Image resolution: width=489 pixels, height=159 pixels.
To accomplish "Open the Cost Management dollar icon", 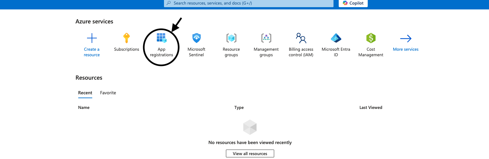I will click(x=371, y=38).
